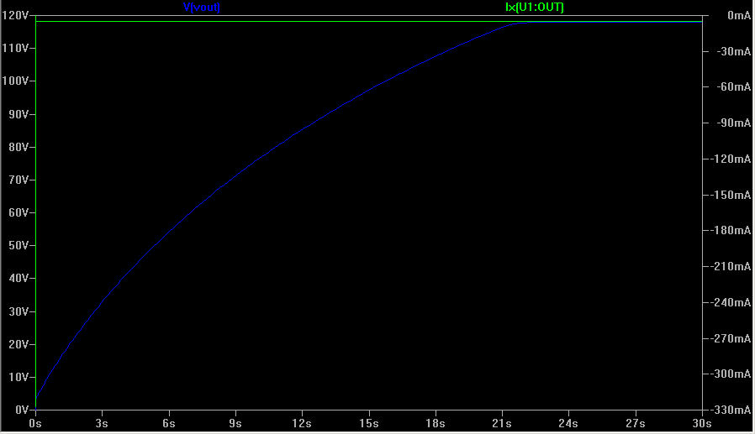Click the 80V left axis label
755x434 pixels.
pos(18,147)
